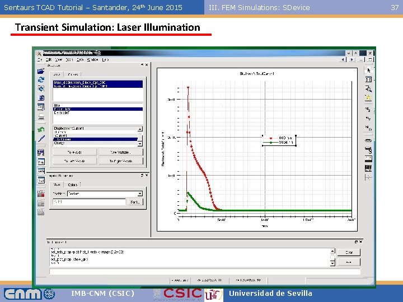Close the Tcl Command panel
Image resolution: width=403 pixels, height=302 pixels.
pyautogui.click(x=361, y=242)
